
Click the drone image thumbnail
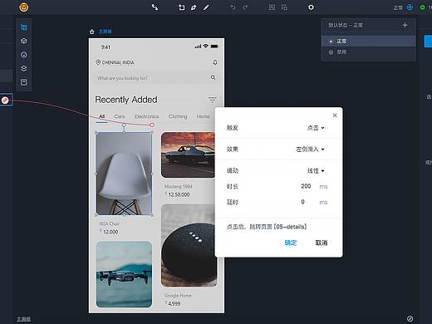124,274
